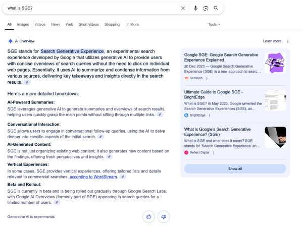Open source link icon after first summary paragraph

(x=27, y=82)
